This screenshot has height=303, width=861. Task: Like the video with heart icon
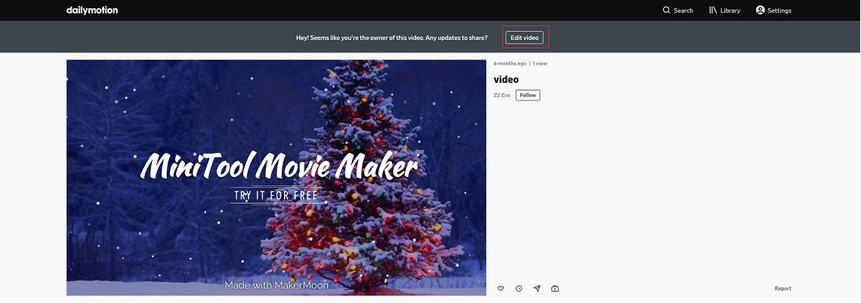pos(501,288)
